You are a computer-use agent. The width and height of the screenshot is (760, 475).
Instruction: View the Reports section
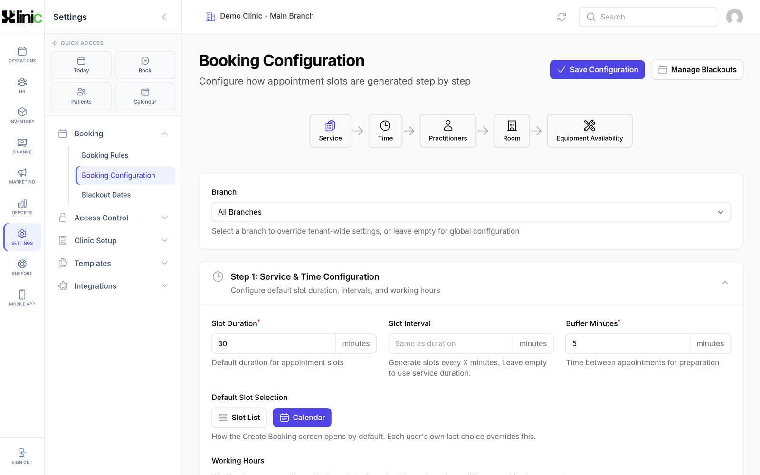[x=22, y=207]
